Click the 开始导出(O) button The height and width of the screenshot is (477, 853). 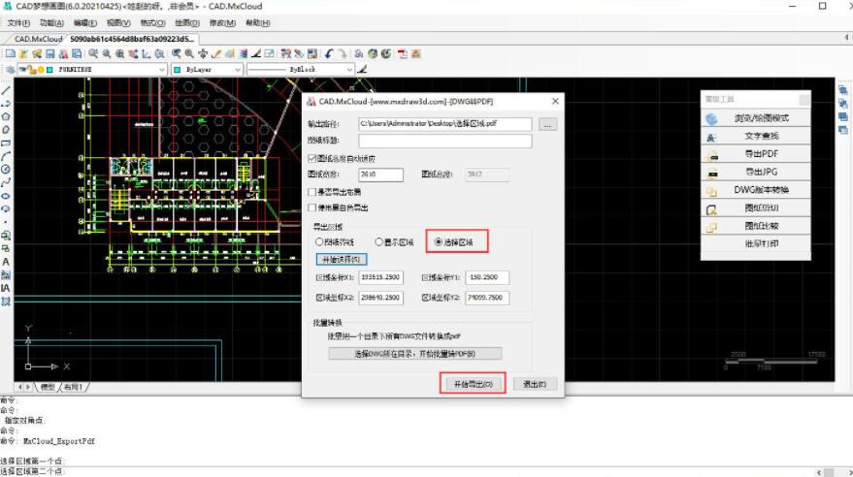[474, 384]
